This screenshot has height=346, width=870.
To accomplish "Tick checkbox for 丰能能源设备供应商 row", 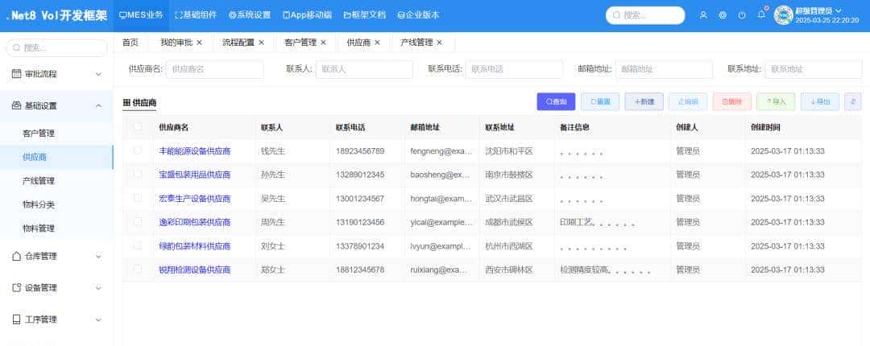I will [138, 150].
